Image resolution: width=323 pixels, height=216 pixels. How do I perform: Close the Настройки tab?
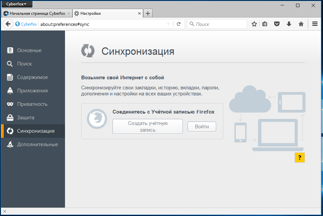(x=139, y=13)
